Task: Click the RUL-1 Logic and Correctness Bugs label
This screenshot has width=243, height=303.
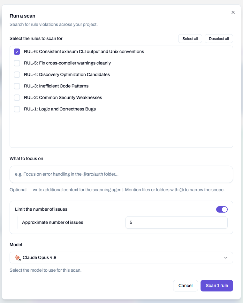Action: (x=60, y=109)
